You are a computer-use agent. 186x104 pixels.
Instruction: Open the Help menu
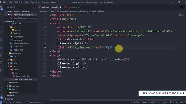tap(53, 2)
